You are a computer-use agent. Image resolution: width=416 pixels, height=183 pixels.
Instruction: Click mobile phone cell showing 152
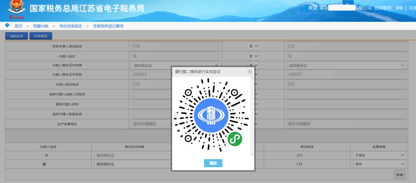click(x=307, y=155)
